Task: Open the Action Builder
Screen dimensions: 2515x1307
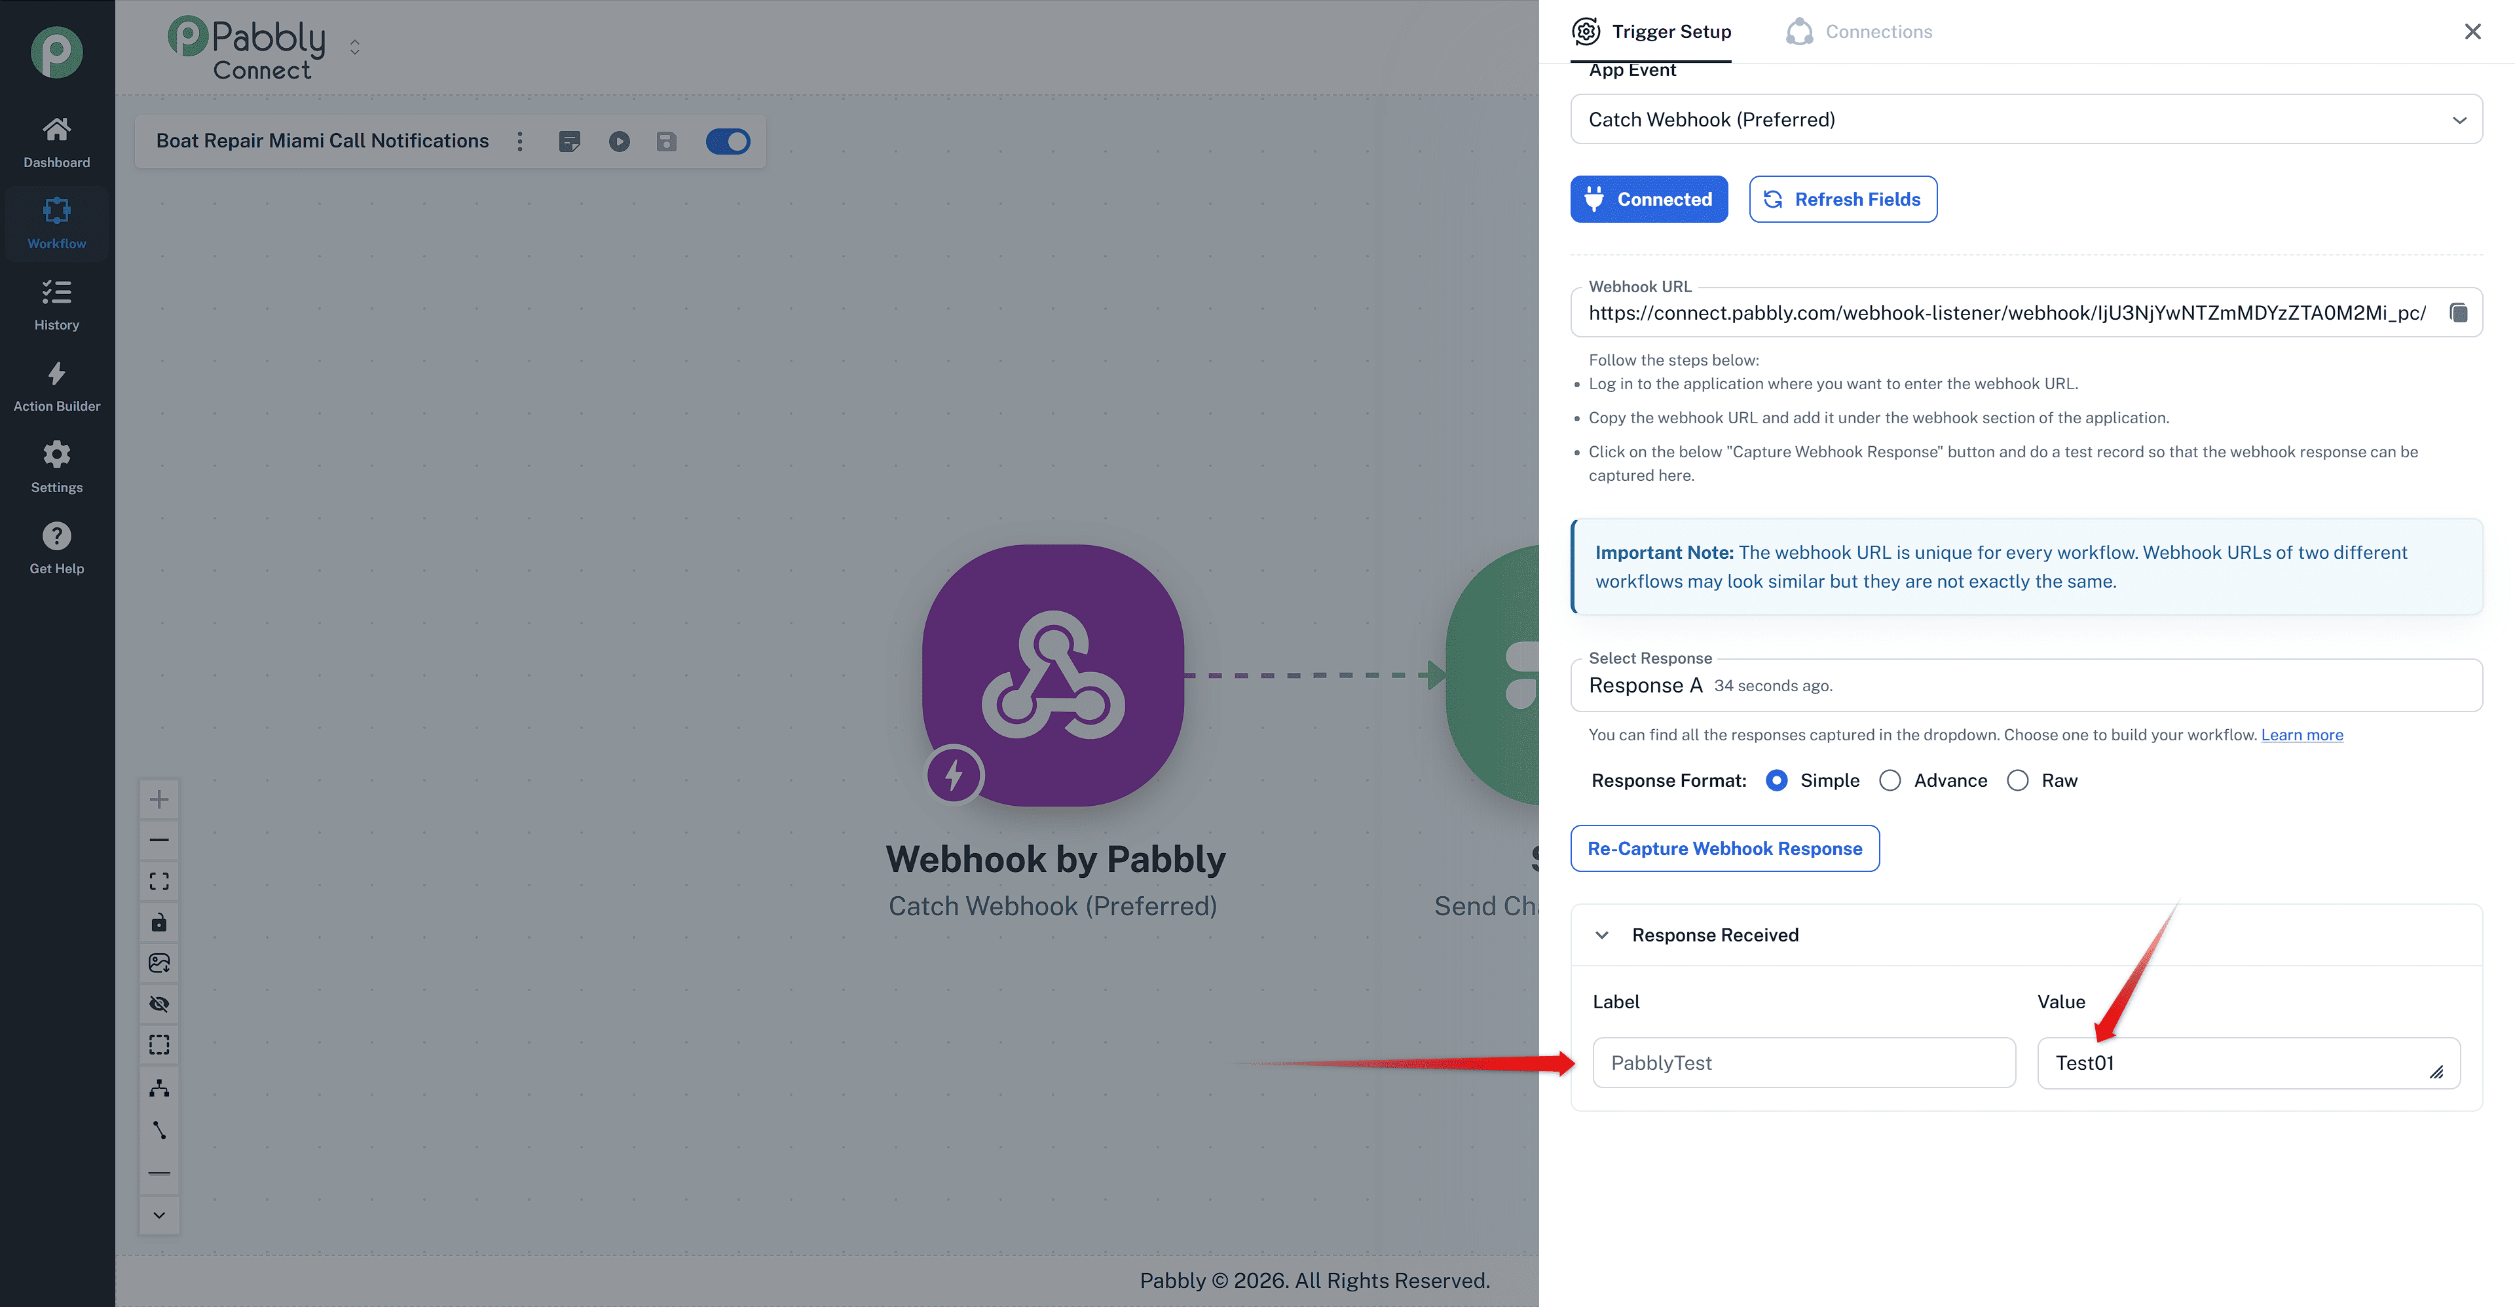Action: click(56, 386)
